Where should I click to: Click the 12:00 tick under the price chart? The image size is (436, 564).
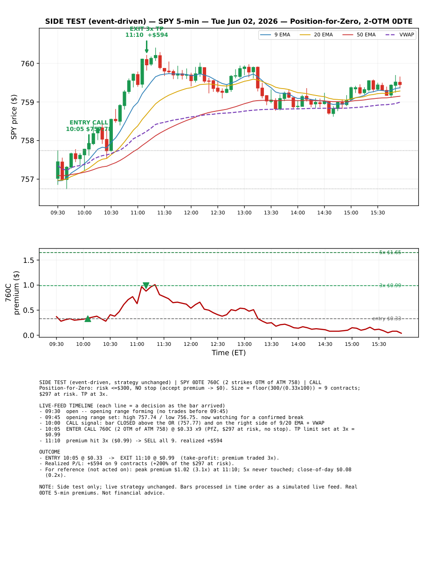[191, 213]
